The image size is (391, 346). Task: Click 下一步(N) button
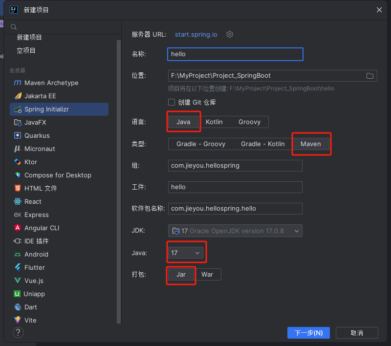click(308, 333)
